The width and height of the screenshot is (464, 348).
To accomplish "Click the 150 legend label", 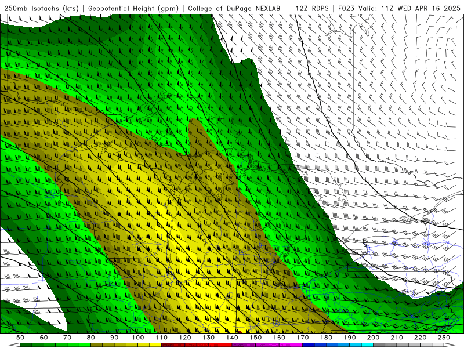I will tap(256, 338).
